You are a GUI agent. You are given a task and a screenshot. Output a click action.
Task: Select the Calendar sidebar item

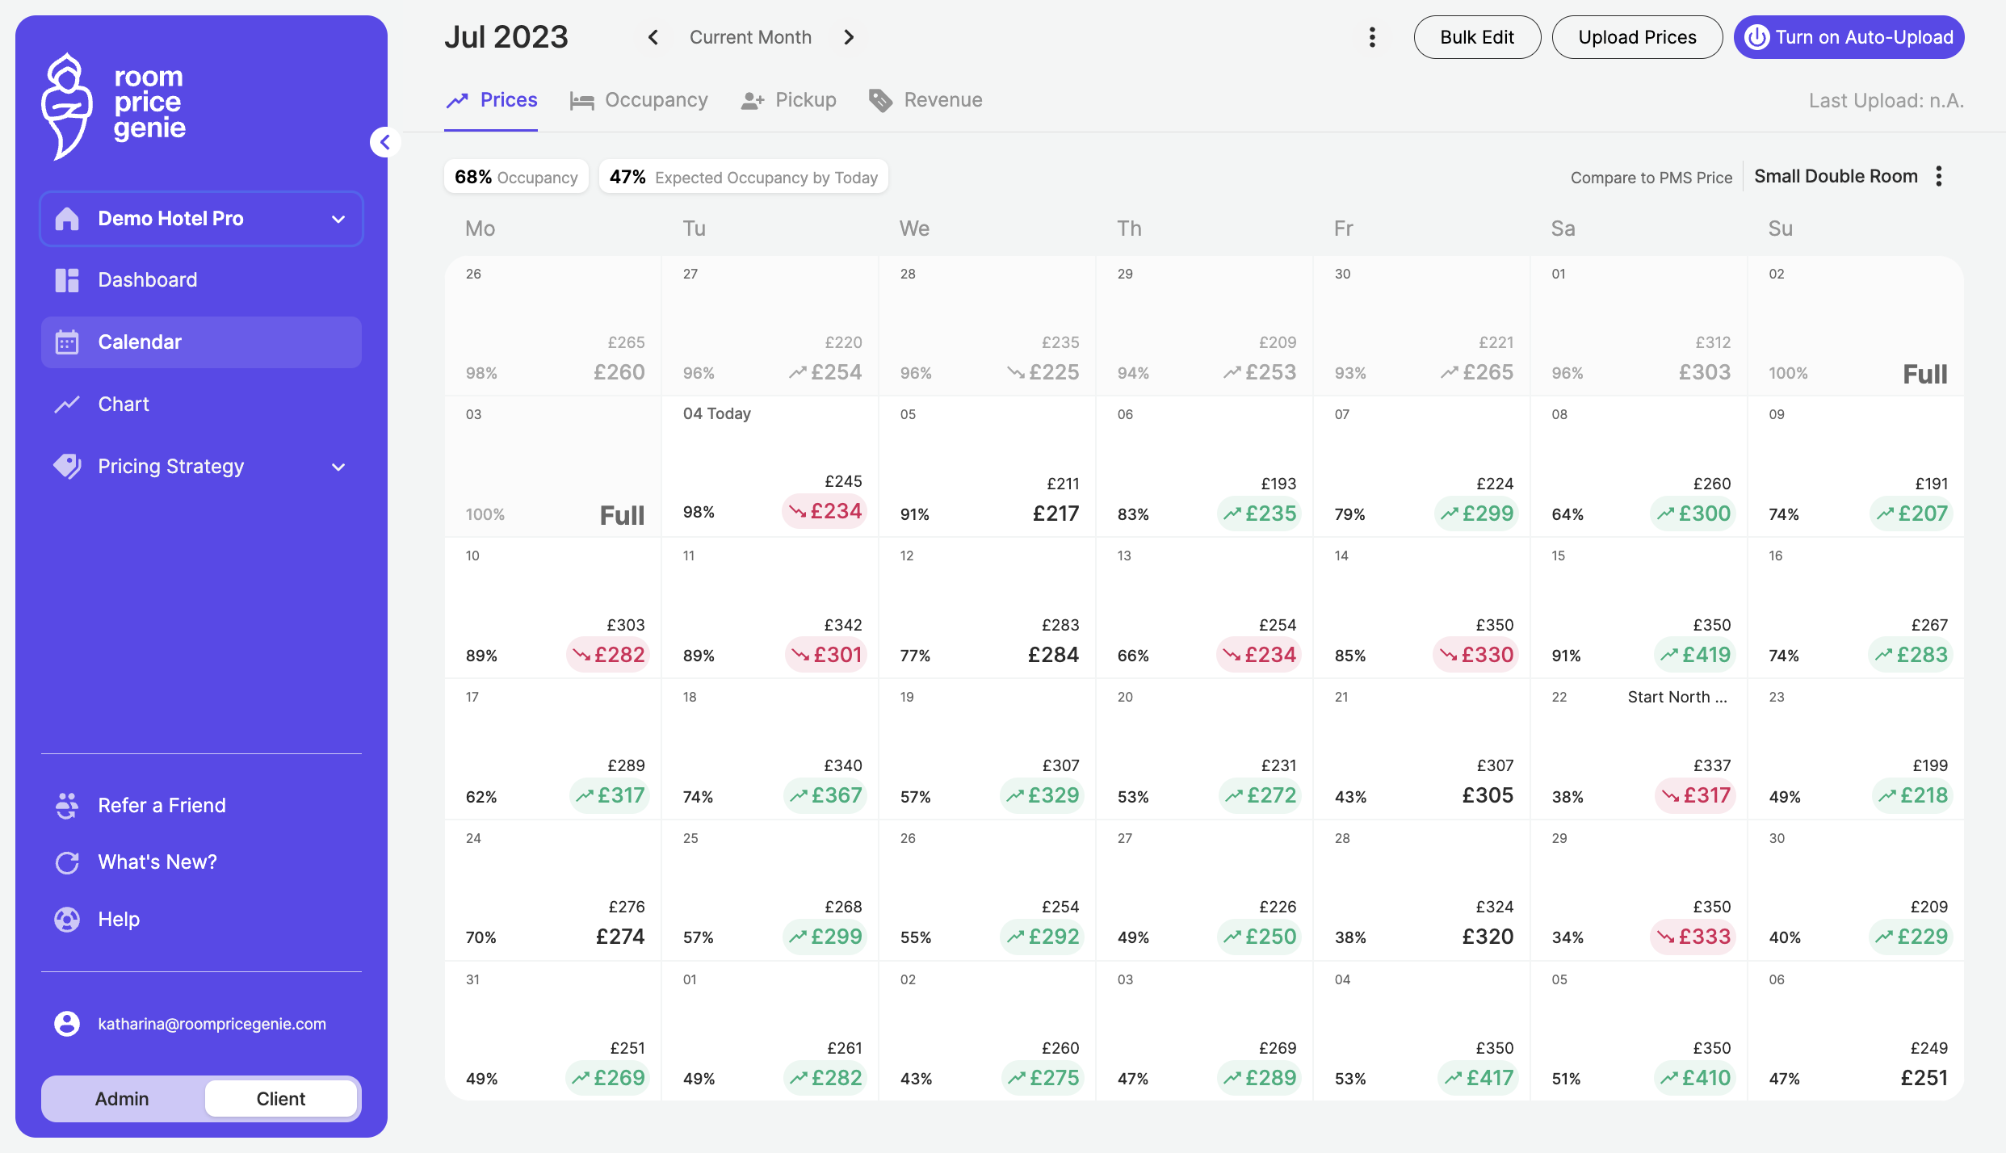(x=201, y=342)
